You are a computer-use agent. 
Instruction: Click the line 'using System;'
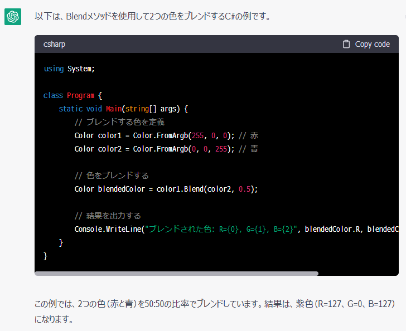pyautogui.click(x=69, y=69)
